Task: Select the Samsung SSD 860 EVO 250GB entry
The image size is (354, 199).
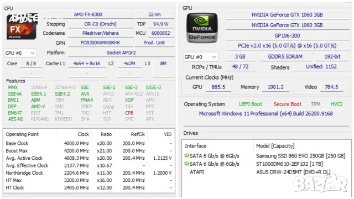Action: [x=300, y=156]
